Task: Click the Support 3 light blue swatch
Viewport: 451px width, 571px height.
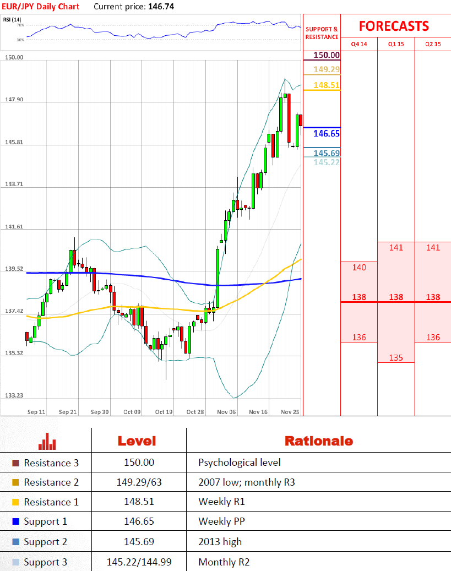Action: (15, 562)
